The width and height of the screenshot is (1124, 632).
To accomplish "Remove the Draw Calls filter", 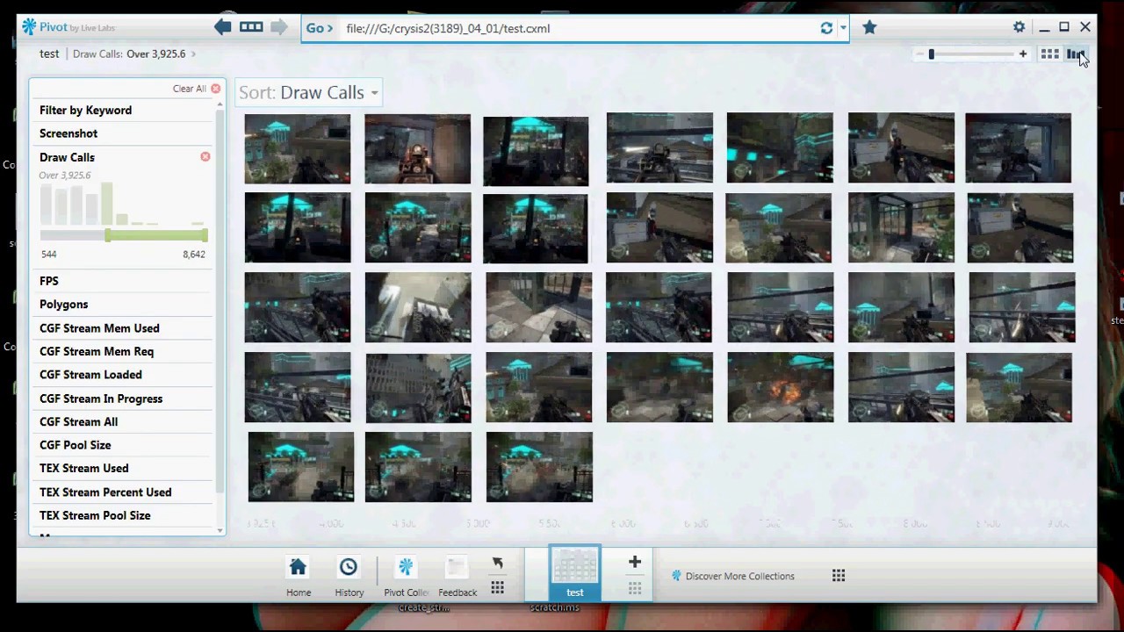I will pos(205,157).
